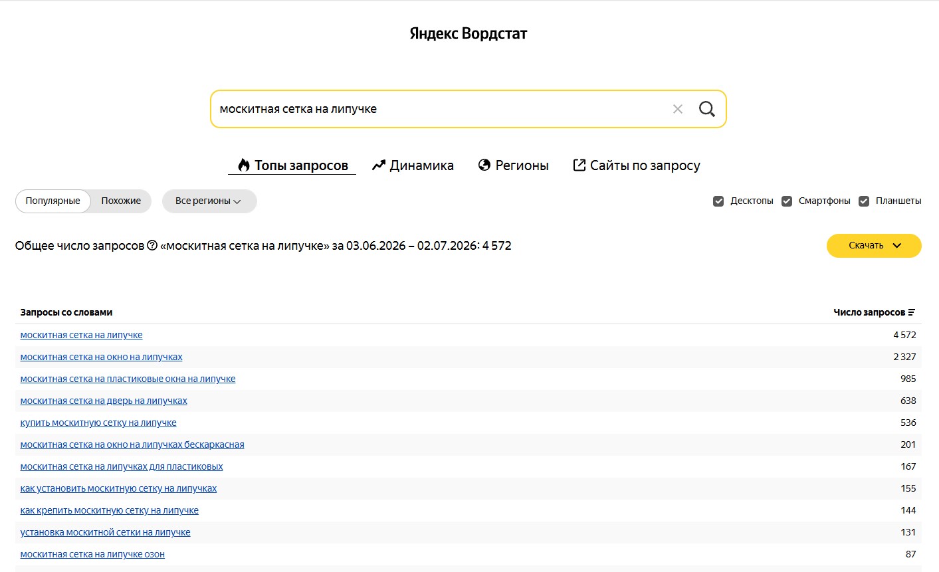The width and height of the screenshot is (939, 572).
Task: Toggle the Десктопы checkbox
Action: coord(718,201)
